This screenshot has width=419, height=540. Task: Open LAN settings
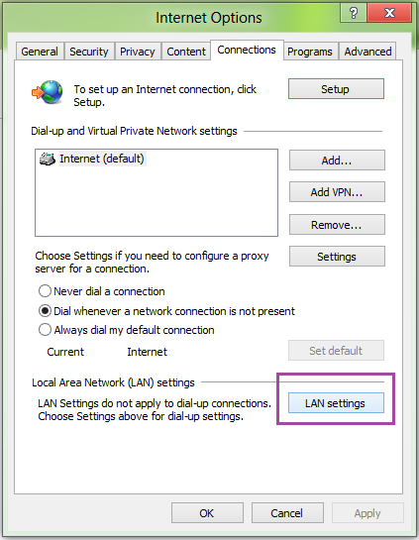(336, 402)
